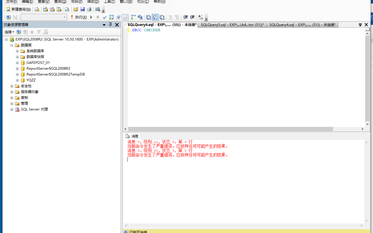The image size is (373, 233).
Task: Open the 消息 Messages tab
Action: [132, 136]
